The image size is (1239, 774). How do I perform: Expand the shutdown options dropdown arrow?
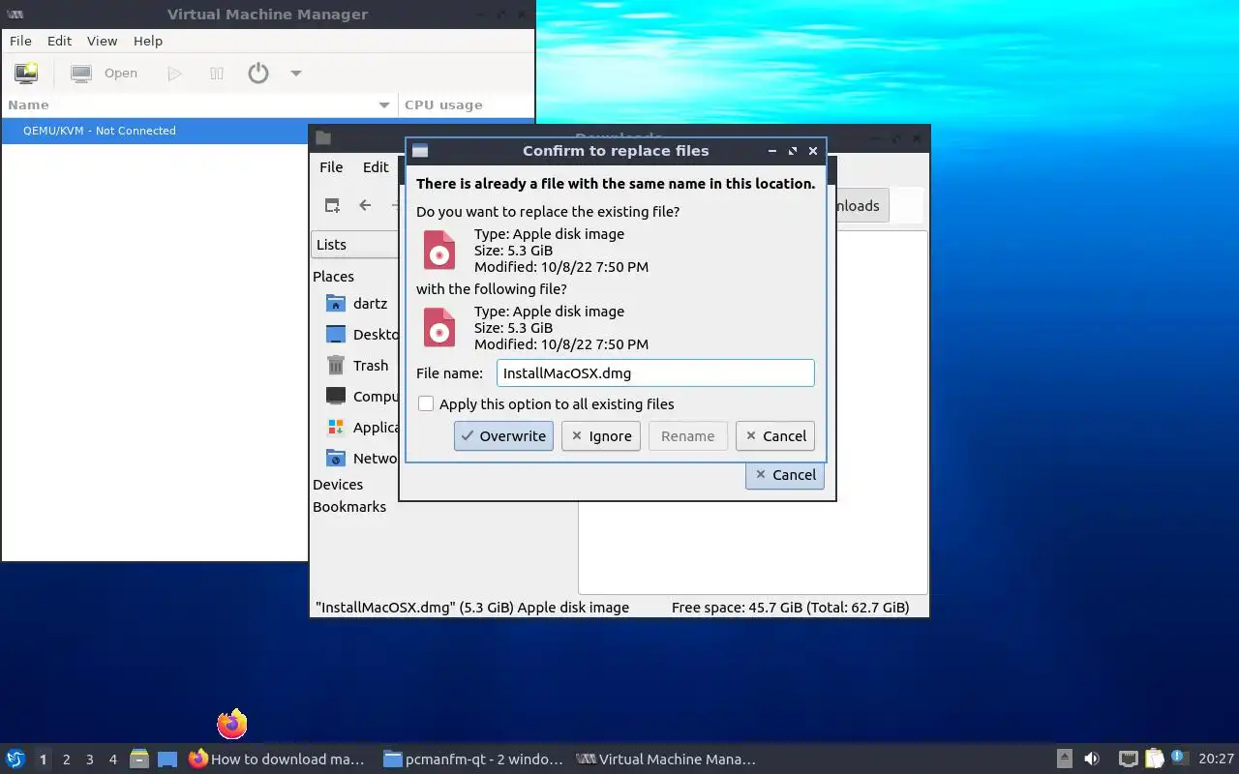point(296,73)
